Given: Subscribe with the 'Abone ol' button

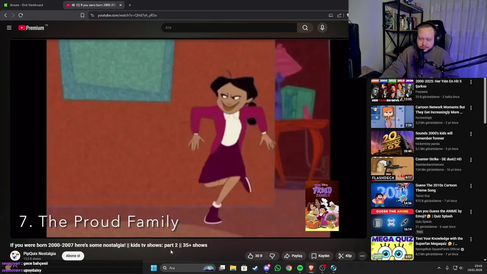Looking at the screenshot, I should 73,256.
